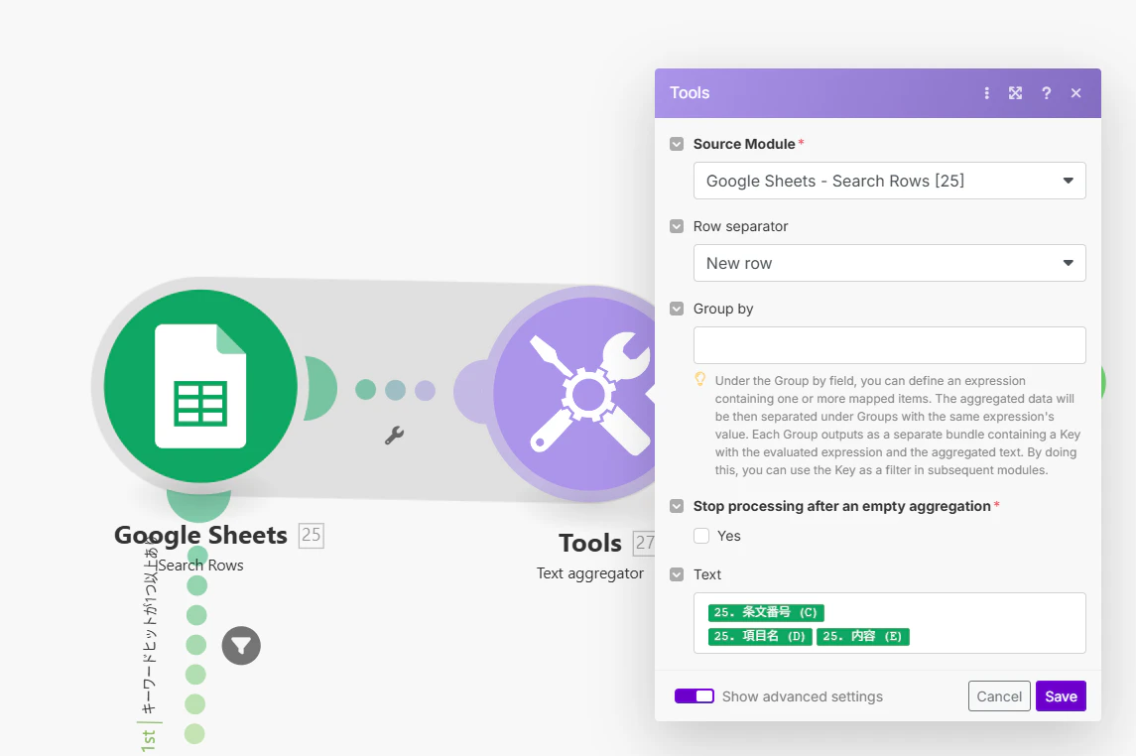
Task: Select the 25. 内容 (E) mapped tag
Action: (862, 637)
